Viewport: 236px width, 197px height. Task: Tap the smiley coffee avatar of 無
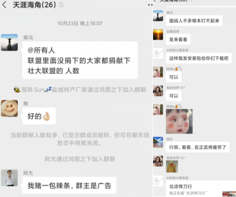[x=9, y=108]
